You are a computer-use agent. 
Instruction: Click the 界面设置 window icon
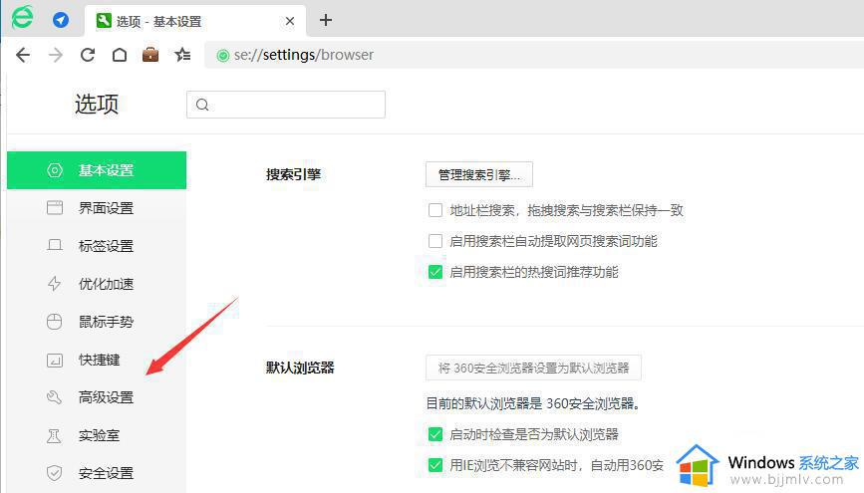pos(55,208)
